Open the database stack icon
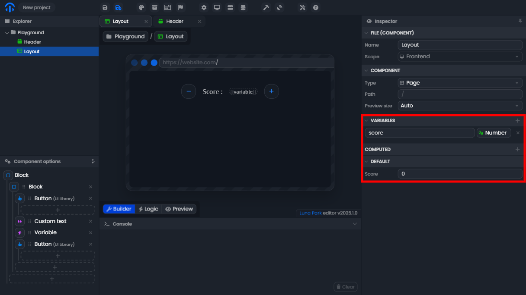This screenshot has width=526, height=295. click(243, 7)
